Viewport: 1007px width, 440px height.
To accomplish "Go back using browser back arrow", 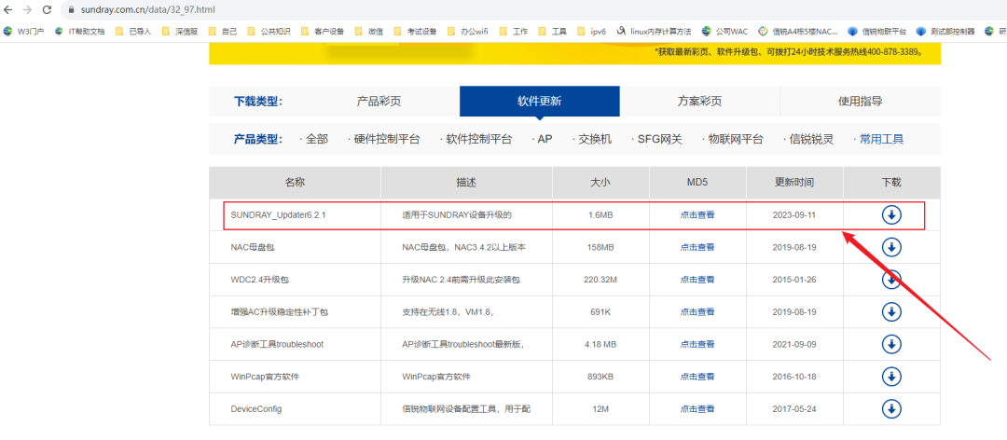I will [x=8, y=9].
